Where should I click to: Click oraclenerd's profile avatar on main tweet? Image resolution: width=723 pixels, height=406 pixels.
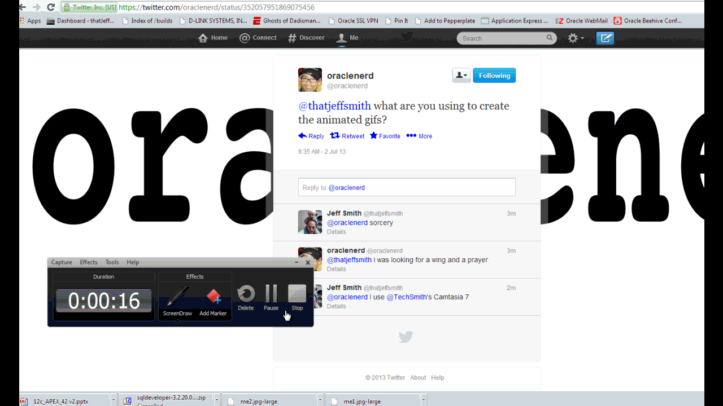pos(310,80)
